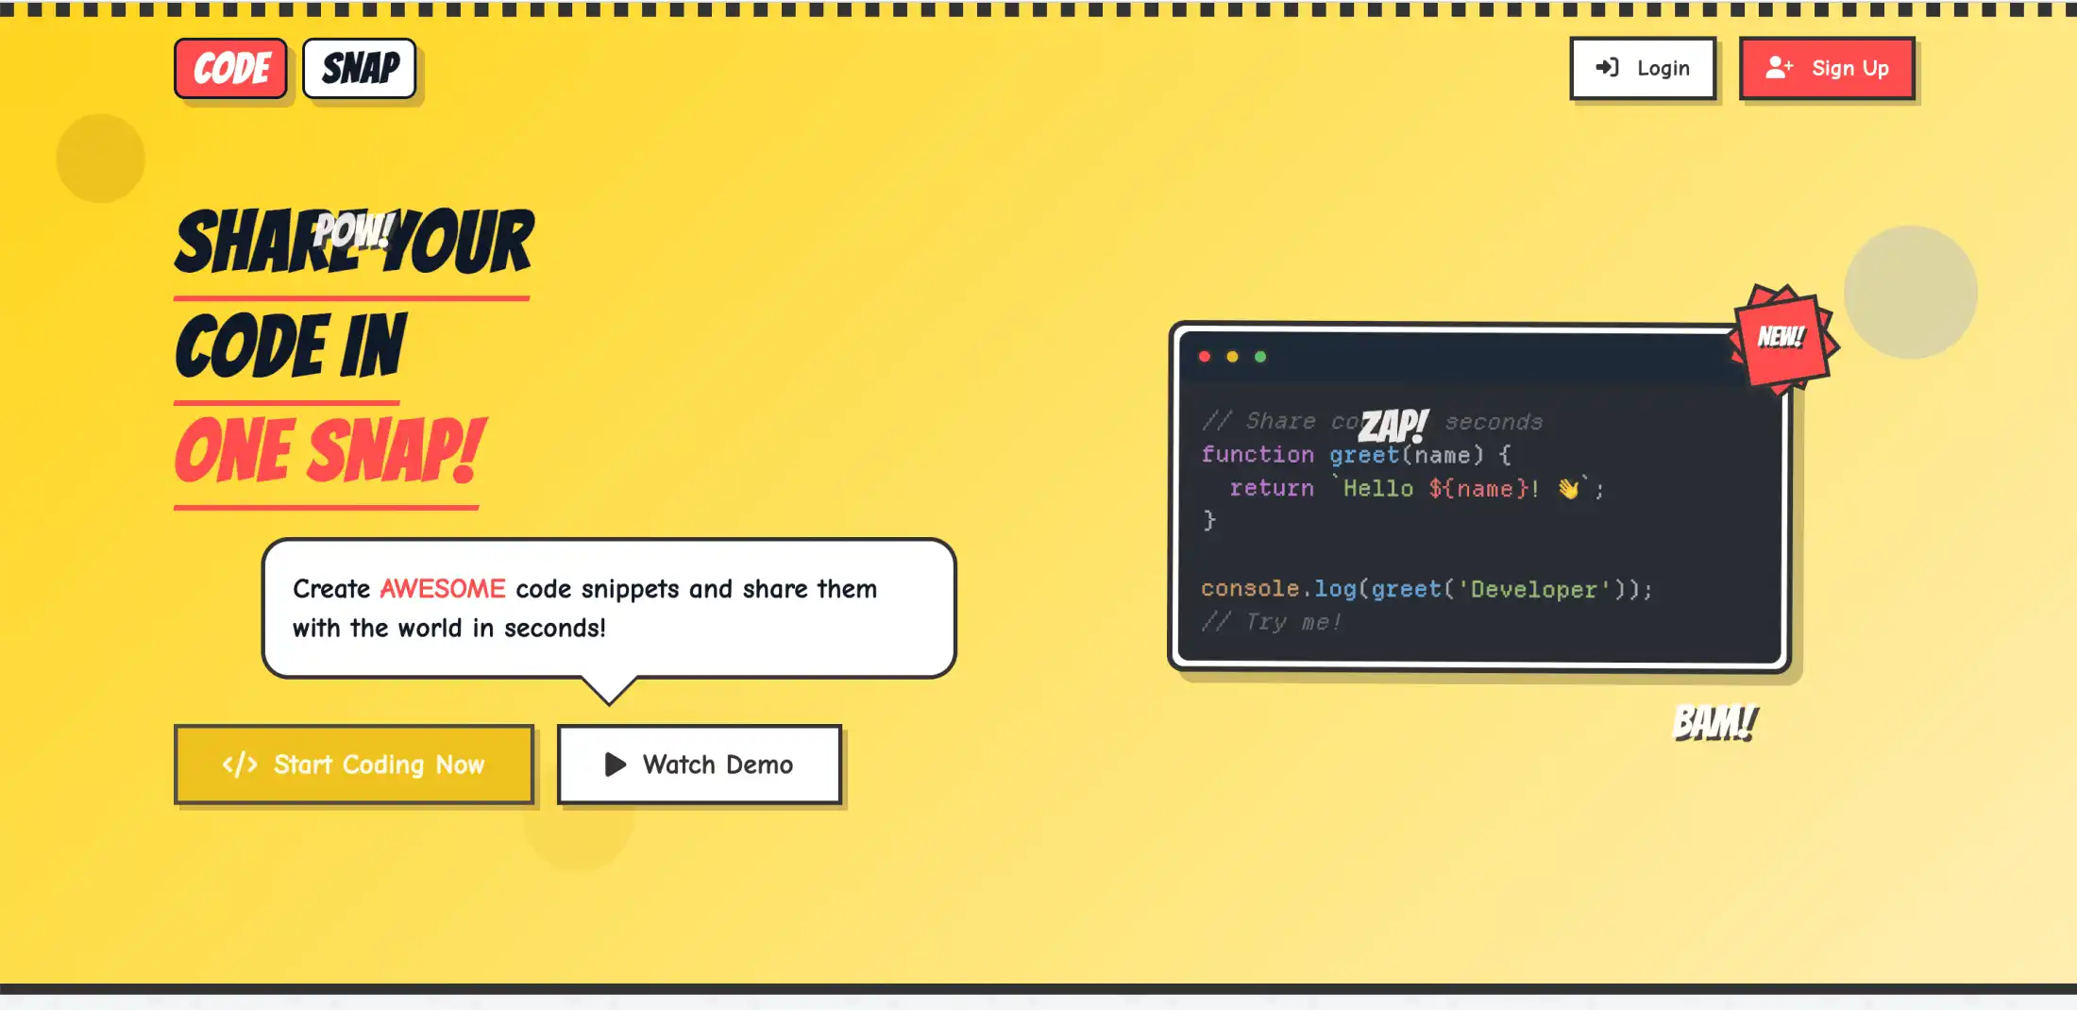This screenshot has width=2077, height=1010.
Task: Click the red CODE logo badge
Action: point(230,69)
